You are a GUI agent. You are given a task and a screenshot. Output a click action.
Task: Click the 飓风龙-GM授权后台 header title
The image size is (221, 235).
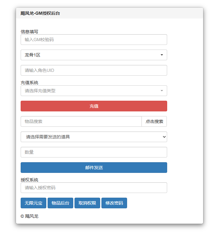(x=40, y=13)
